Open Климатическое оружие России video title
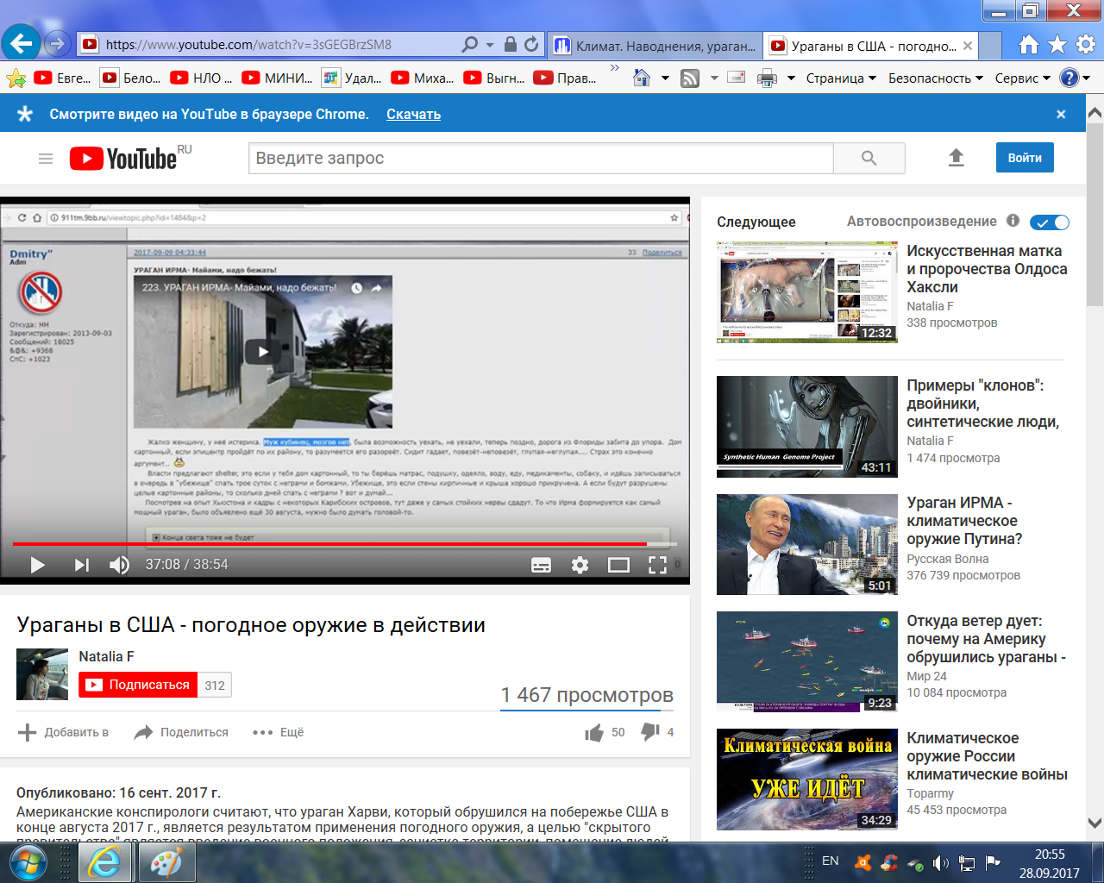Image resolution: width=1104 pixels, height=883 pixels. (x=987, y=756)
